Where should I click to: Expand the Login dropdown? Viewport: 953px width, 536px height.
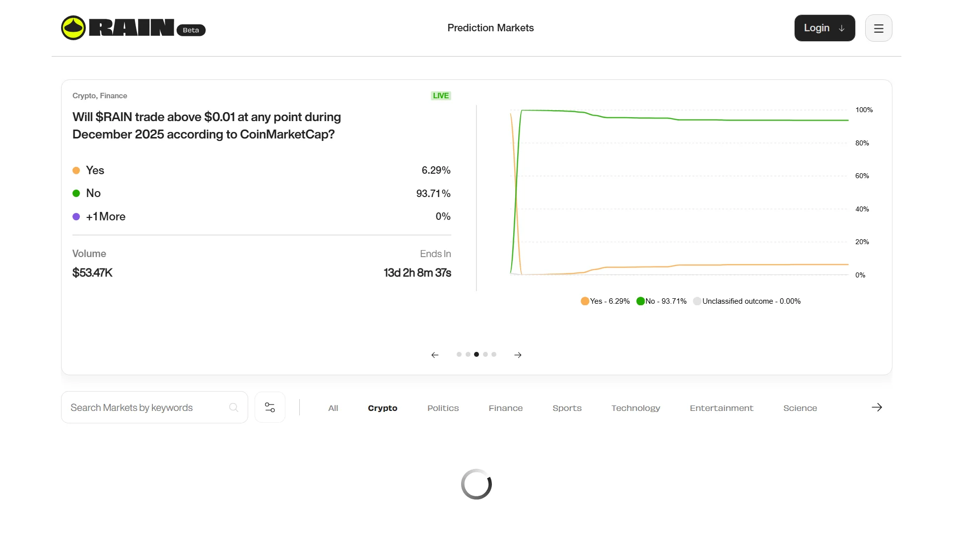point(824,28)
